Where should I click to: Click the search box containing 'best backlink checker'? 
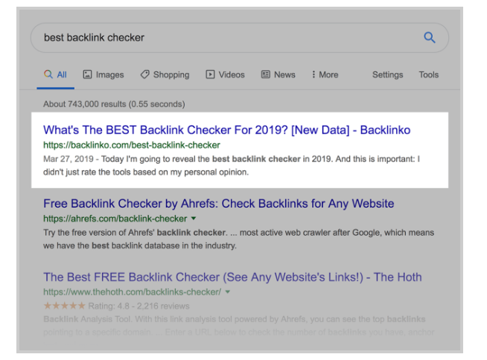[240, 37]
